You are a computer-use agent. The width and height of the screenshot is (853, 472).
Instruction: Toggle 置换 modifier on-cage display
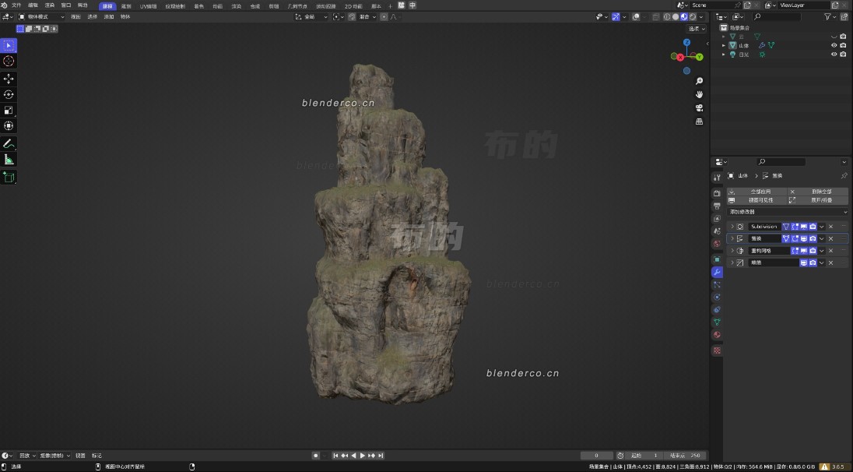click(x=785, y=238)
